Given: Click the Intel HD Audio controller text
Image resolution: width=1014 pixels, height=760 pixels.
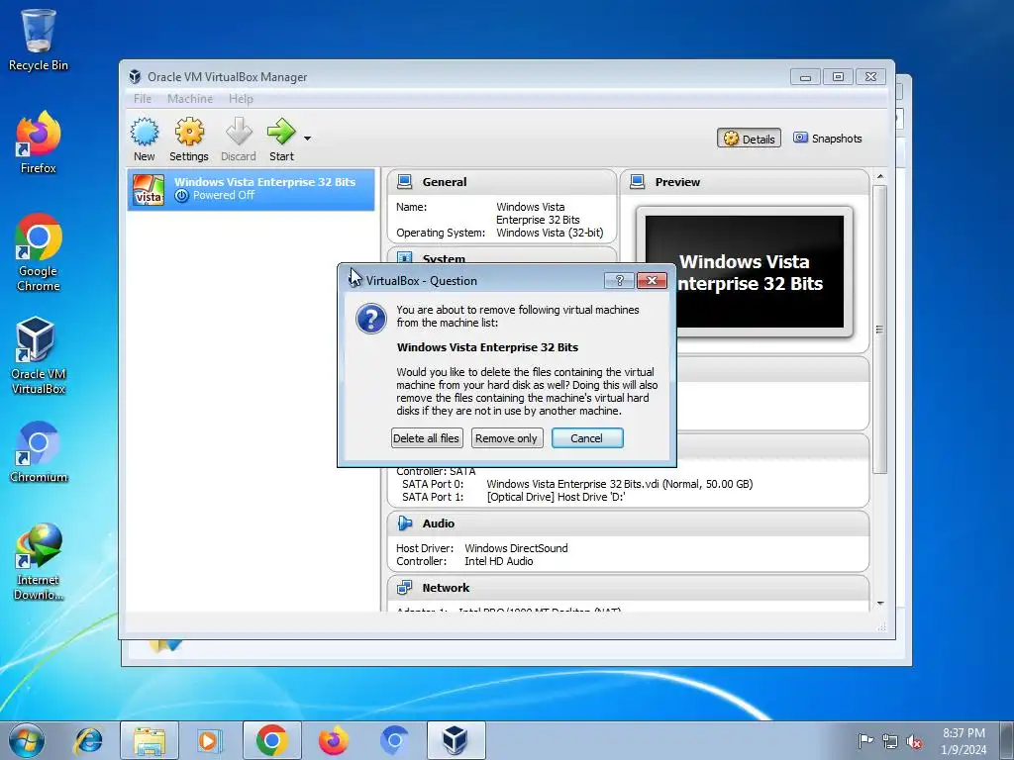Looking at the screenshot, I should click(499, 561).
